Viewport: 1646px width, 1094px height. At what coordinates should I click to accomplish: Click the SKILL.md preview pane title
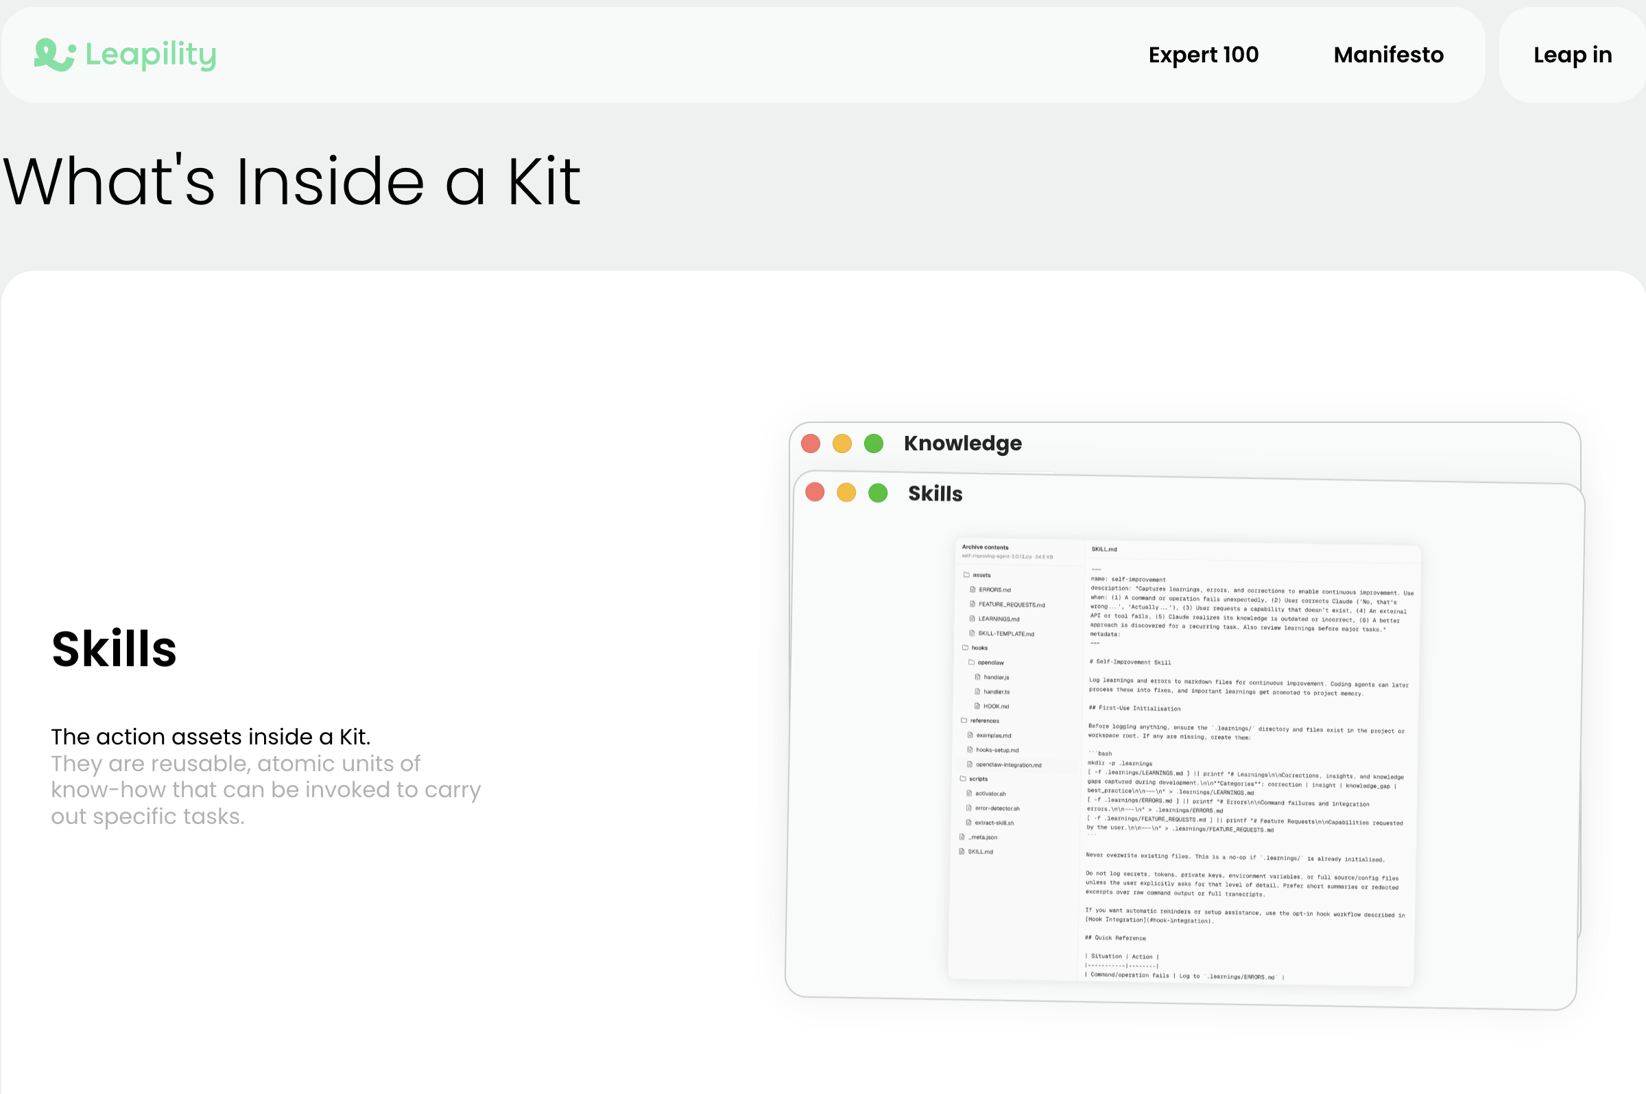coord(1104,549)
